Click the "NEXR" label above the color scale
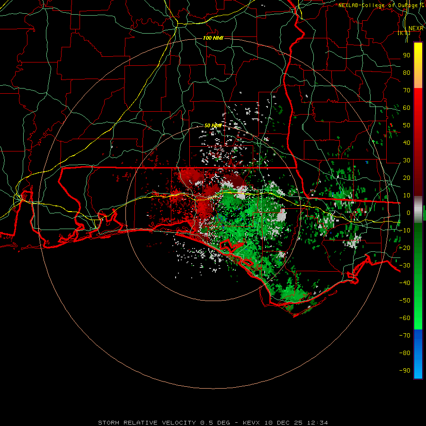426x426 pixels. (x=416, y=28)
